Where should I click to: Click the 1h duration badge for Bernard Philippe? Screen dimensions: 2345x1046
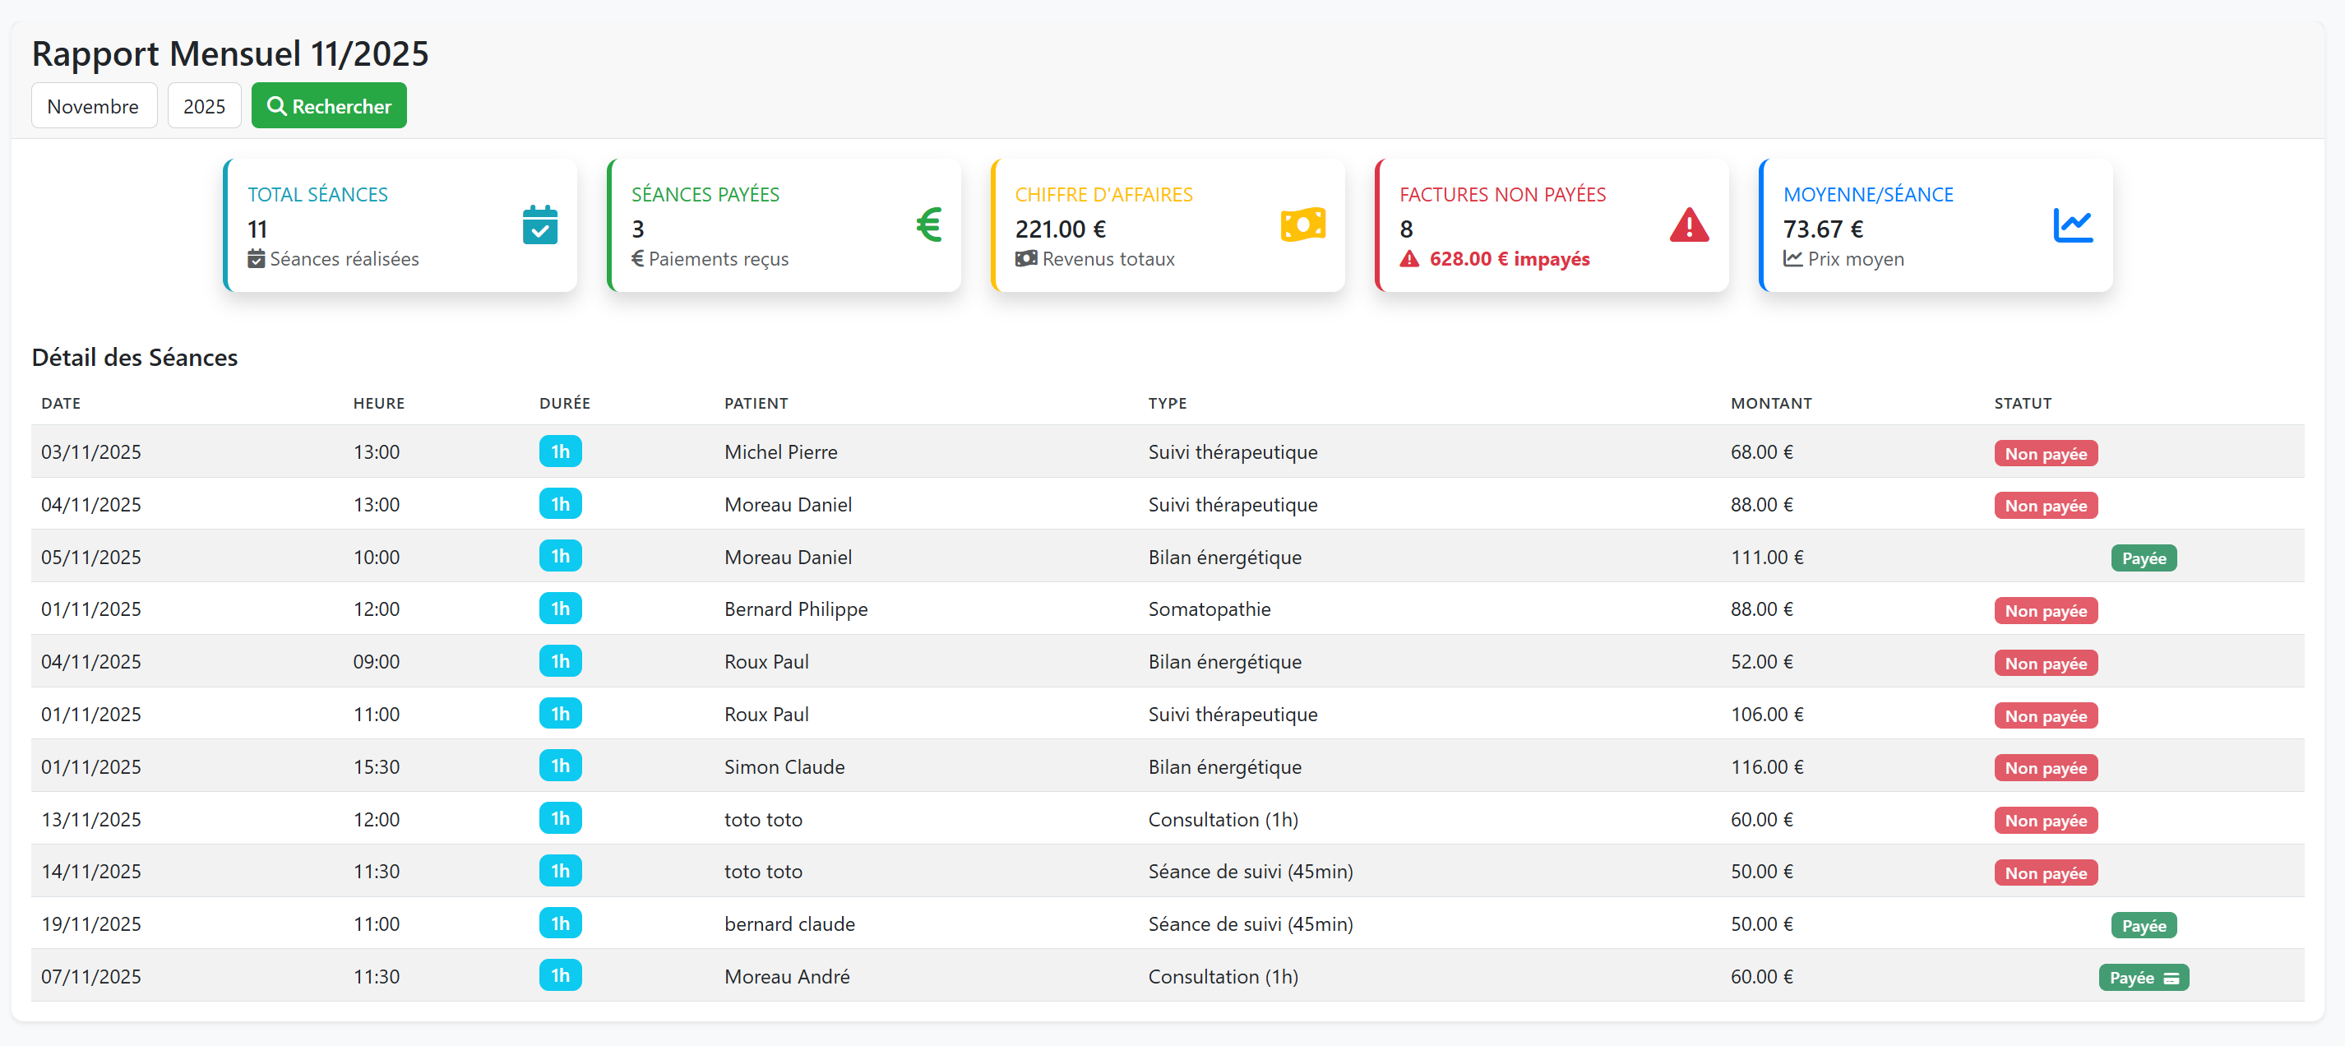coord(560,609)
